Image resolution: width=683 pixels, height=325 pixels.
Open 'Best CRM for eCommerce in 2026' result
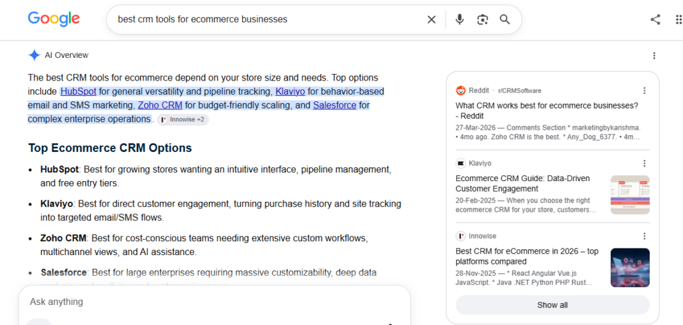point(527,256)
